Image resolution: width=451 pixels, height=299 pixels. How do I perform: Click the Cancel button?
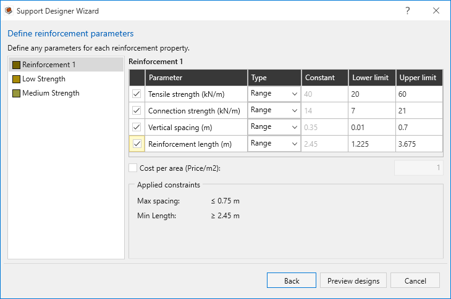coord(415,281)
